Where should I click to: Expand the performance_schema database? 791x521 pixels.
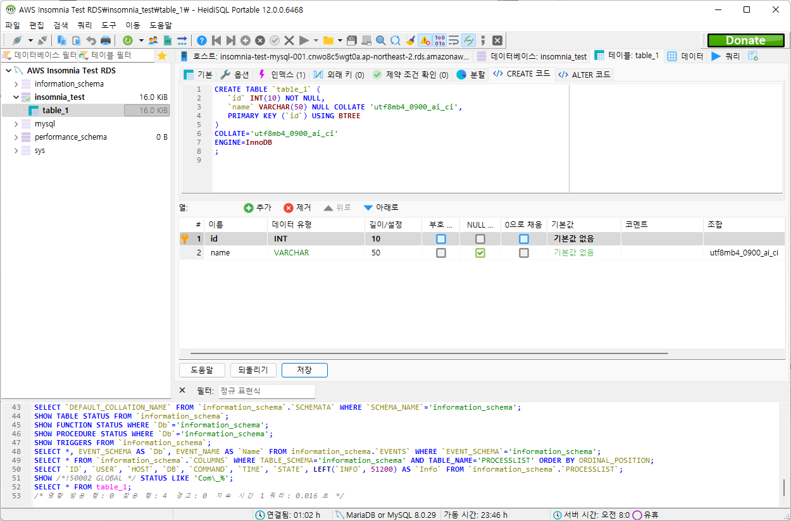click(16, 137)
